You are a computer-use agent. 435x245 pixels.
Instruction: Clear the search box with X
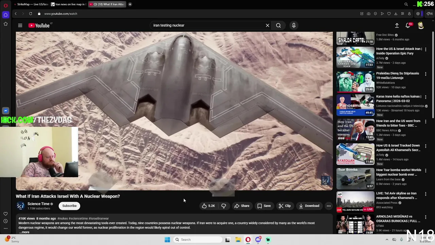tap(267, 25)
